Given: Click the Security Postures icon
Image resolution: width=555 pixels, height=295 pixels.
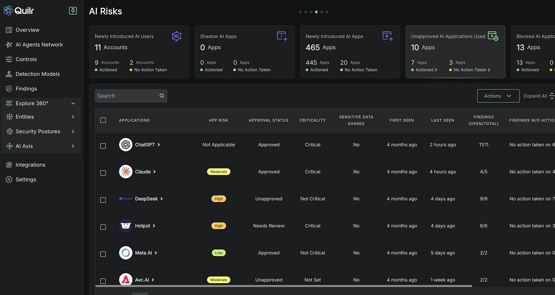Looking at the screenshot, I should [9, 131].
